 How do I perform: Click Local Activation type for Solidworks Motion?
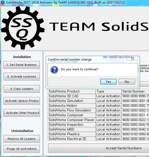coord(108,105)
